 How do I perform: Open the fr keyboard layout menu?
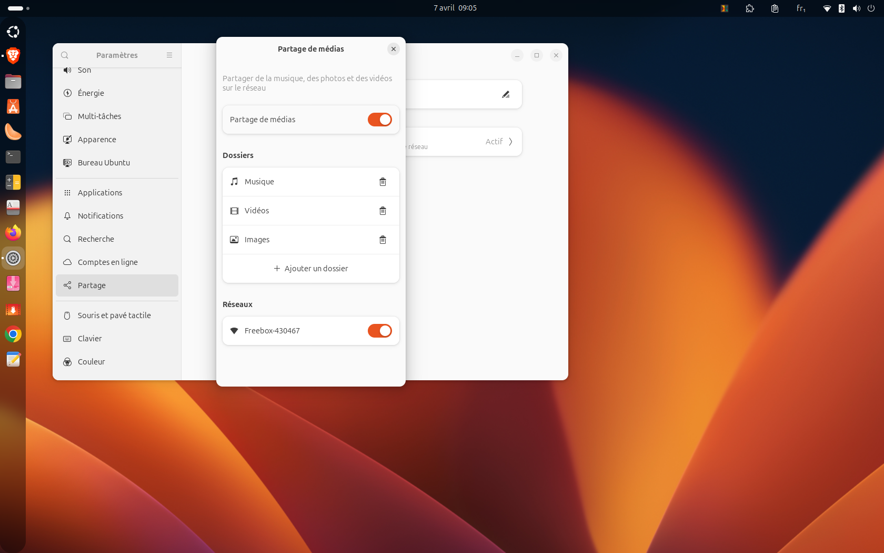[801, 8]
